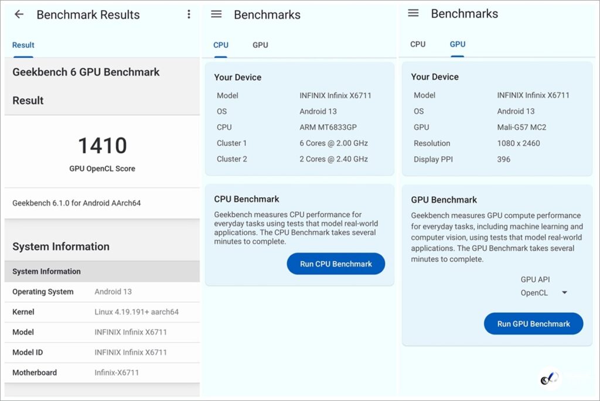Viewport: 600px width, 401px height.
Task: Select CPU tab above the CPU Benchmark card
Action: (x=221, y=45)
